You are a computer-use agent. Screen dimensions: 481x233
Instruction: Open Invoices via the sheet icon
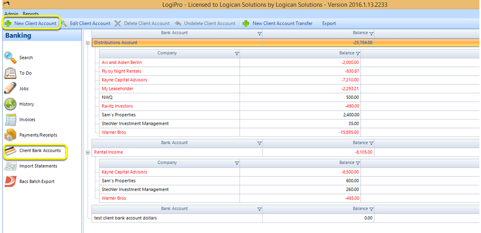(x=10, y=120)
